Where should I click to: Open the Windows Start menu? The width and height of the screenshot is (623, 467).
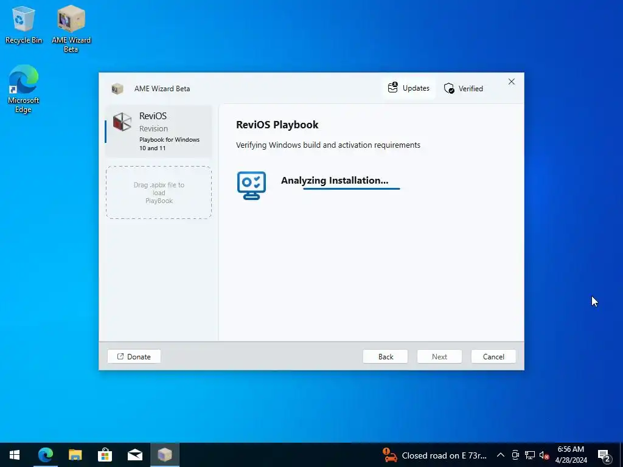point(15,455)
